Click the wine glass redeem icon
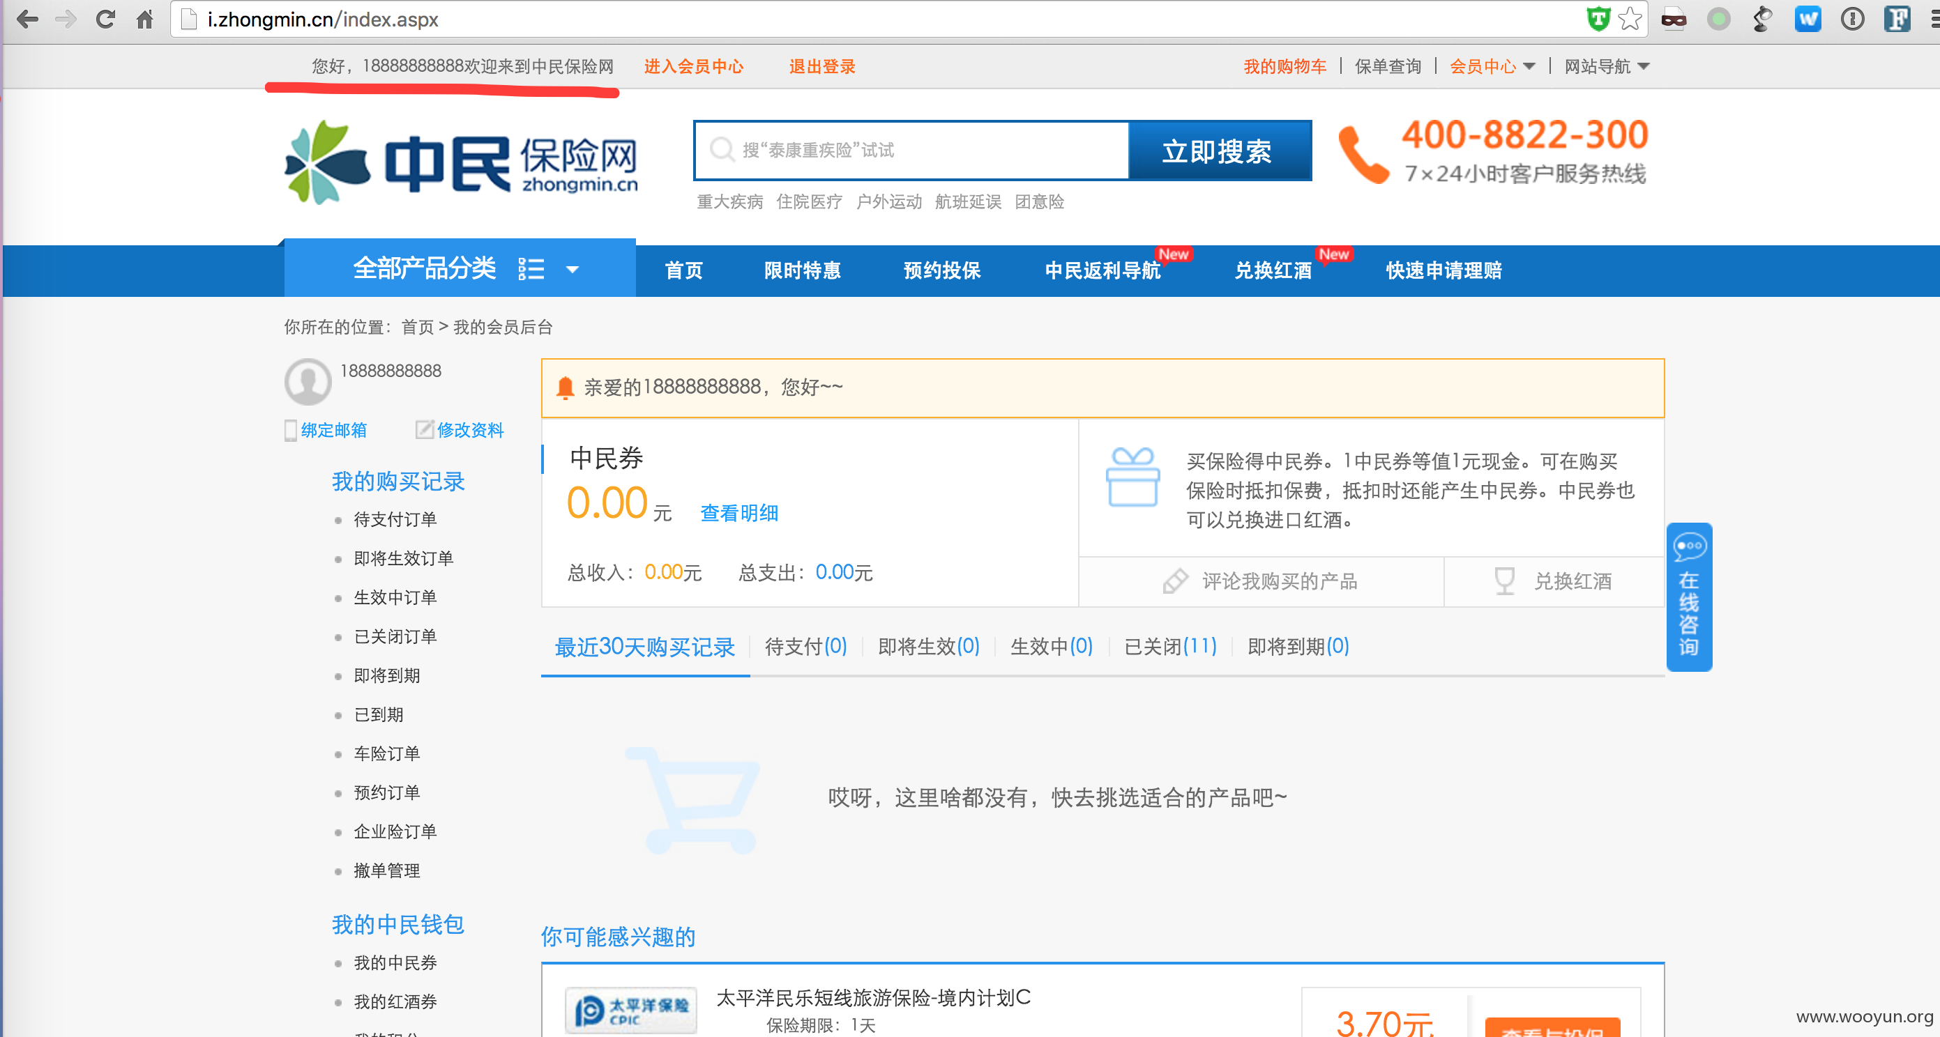The image size is (1940, 1037). click(1504, 581)
